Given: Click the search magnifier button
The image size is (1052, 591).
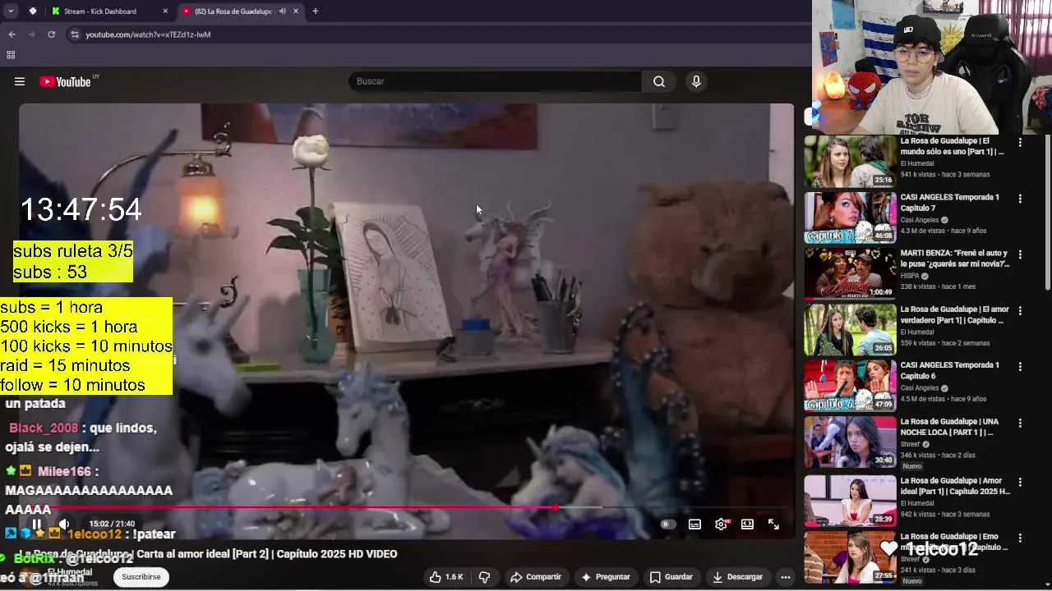Looking at the screenshot, I should [659, 81].
